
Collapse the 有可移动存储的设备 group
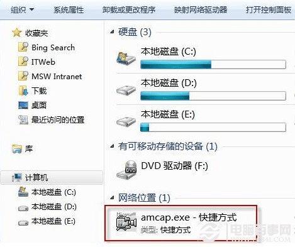pyautogui.click(x=113, y=146)
